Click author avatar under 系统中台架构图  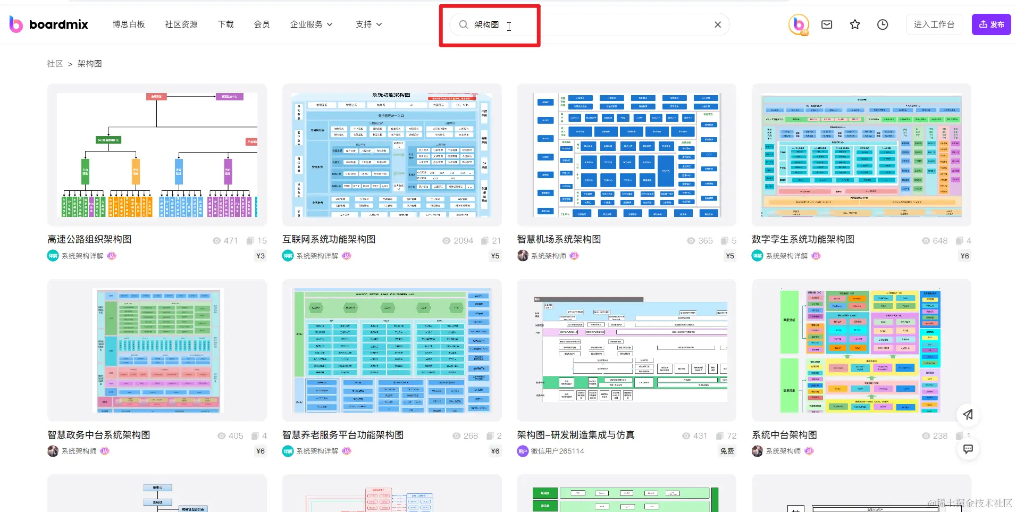pos(757,451)
